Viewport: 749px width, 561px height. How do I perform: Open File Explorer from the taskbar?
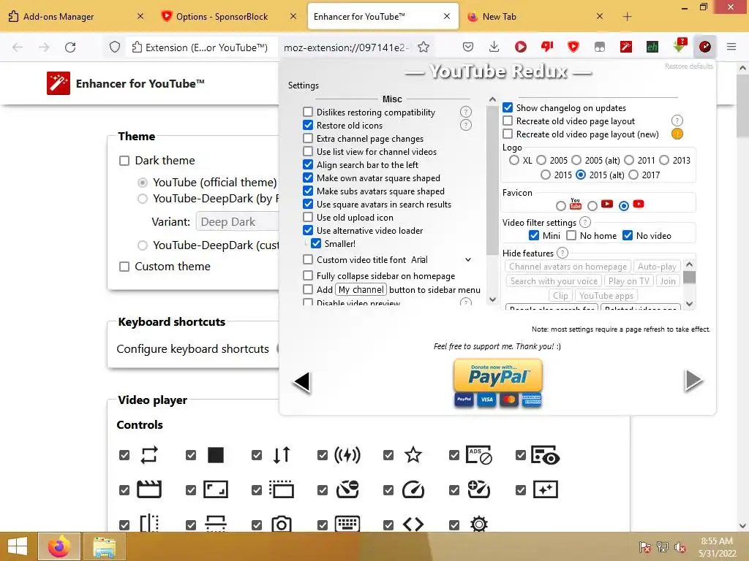click(x=105, y=546)
